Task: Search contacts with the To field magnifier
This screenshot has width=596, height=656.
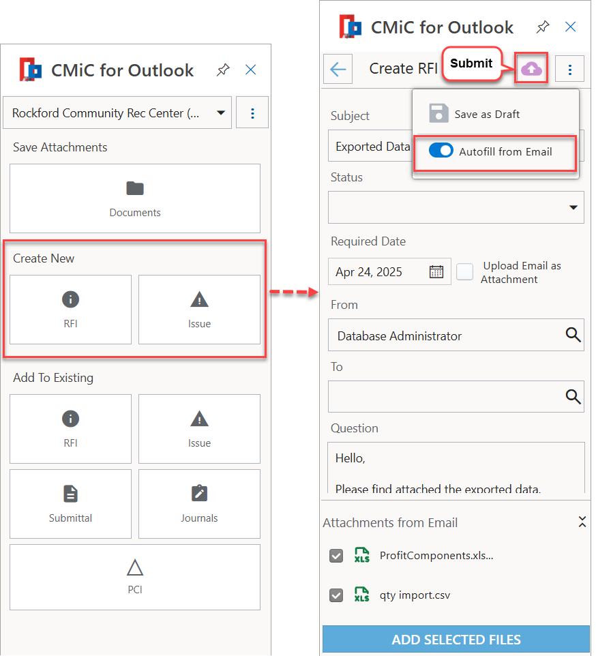Action: tap(573, 396)
